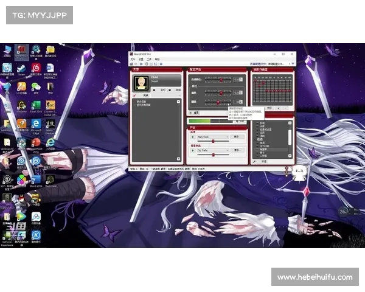Open the preset button under graphic equalizer
Screen dimensions: 365x292
point(269,108)
